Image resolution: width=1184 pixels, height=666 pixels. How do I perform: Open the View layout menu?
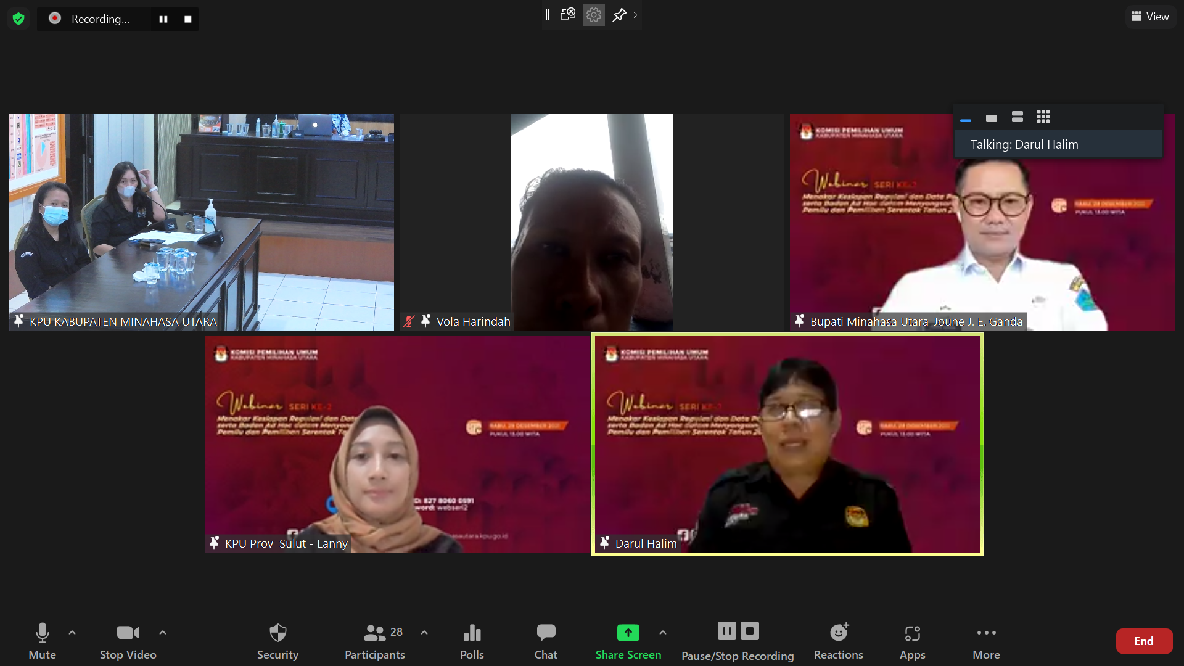click(x=1150, y=17)
